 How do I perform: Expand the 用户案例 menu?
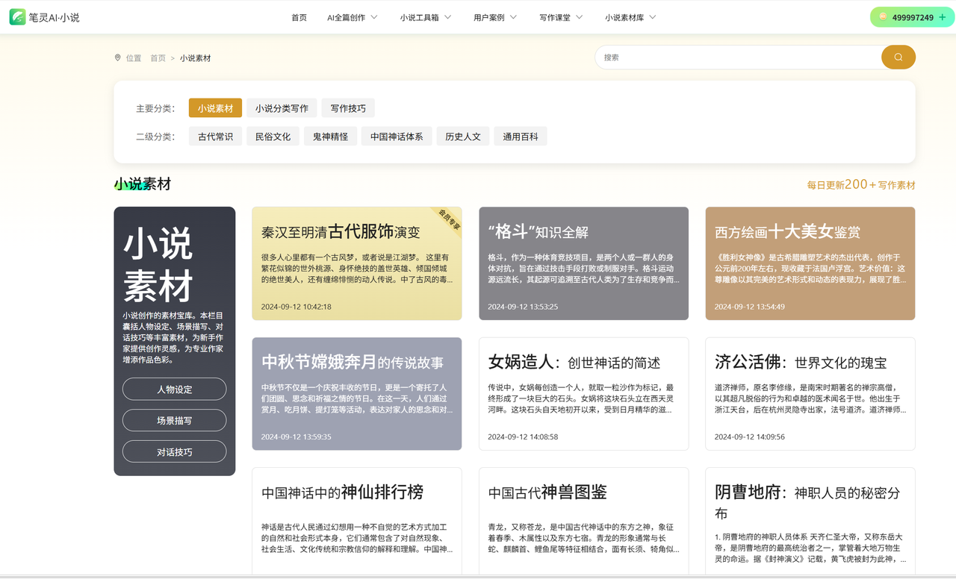click(495, 17)
